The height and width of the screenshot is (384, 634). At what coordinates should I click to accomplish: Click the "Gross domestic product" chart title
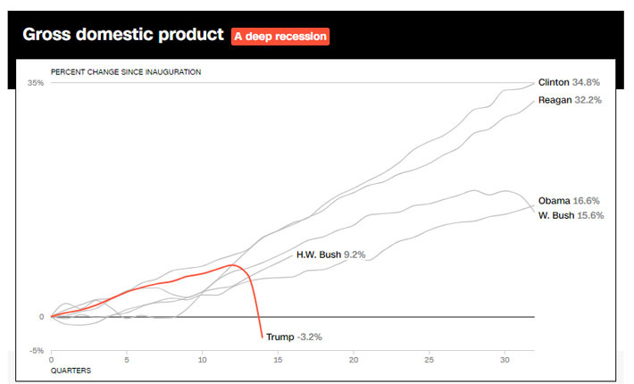click(x=122, y=35)
